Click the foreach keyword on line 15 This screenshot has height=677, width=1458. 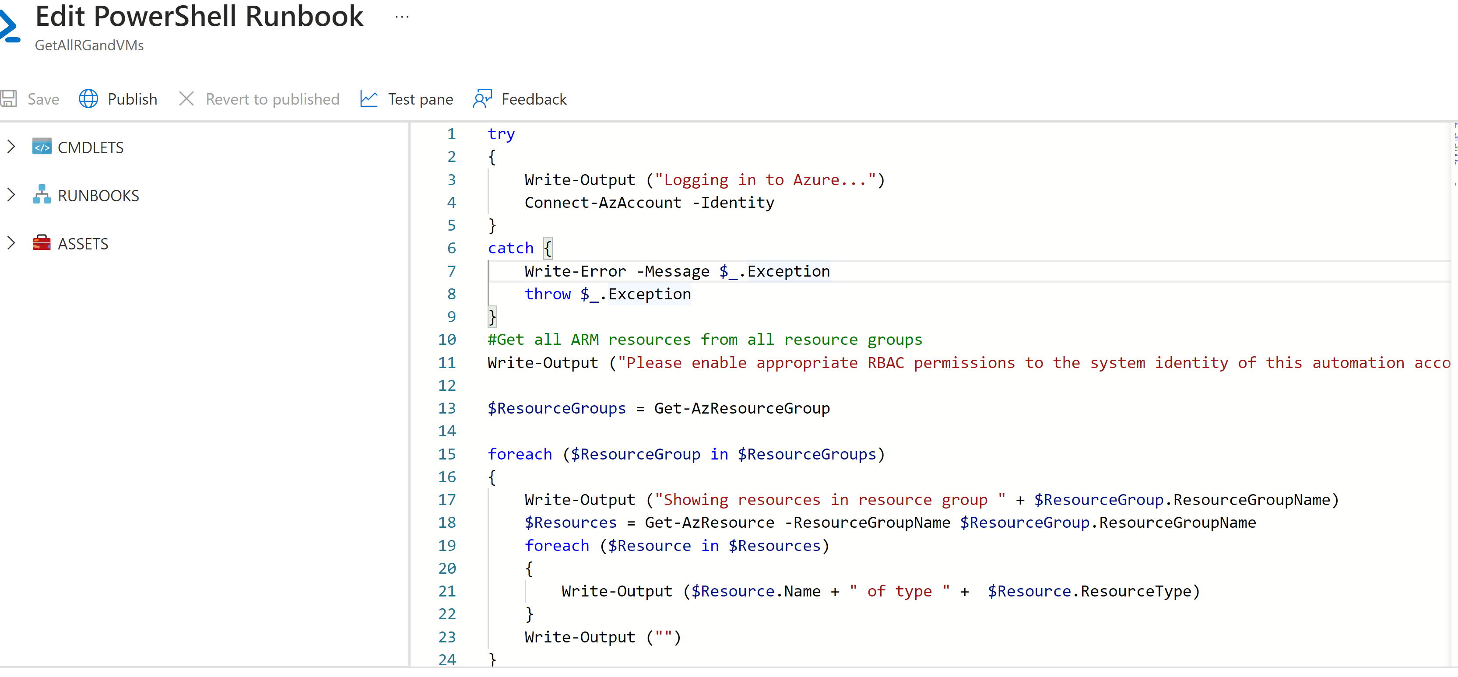[520, 455]
